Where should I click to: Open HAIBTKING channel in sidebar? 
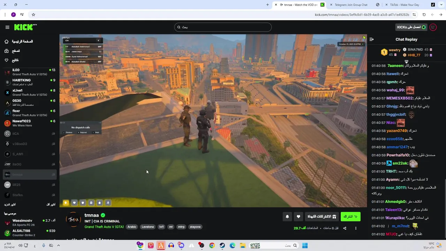click(30, 82)
